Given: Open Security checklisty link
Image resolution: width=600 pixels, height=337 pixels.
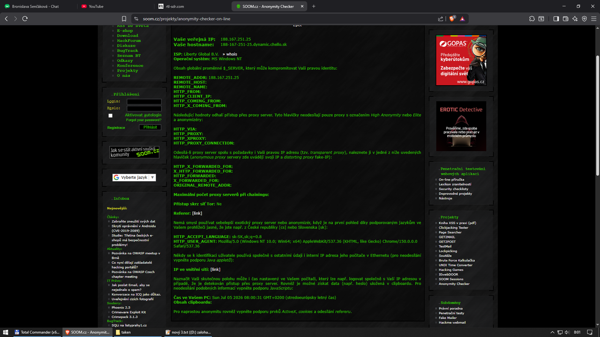Looking at the screenshot, I should coord(453,189).
